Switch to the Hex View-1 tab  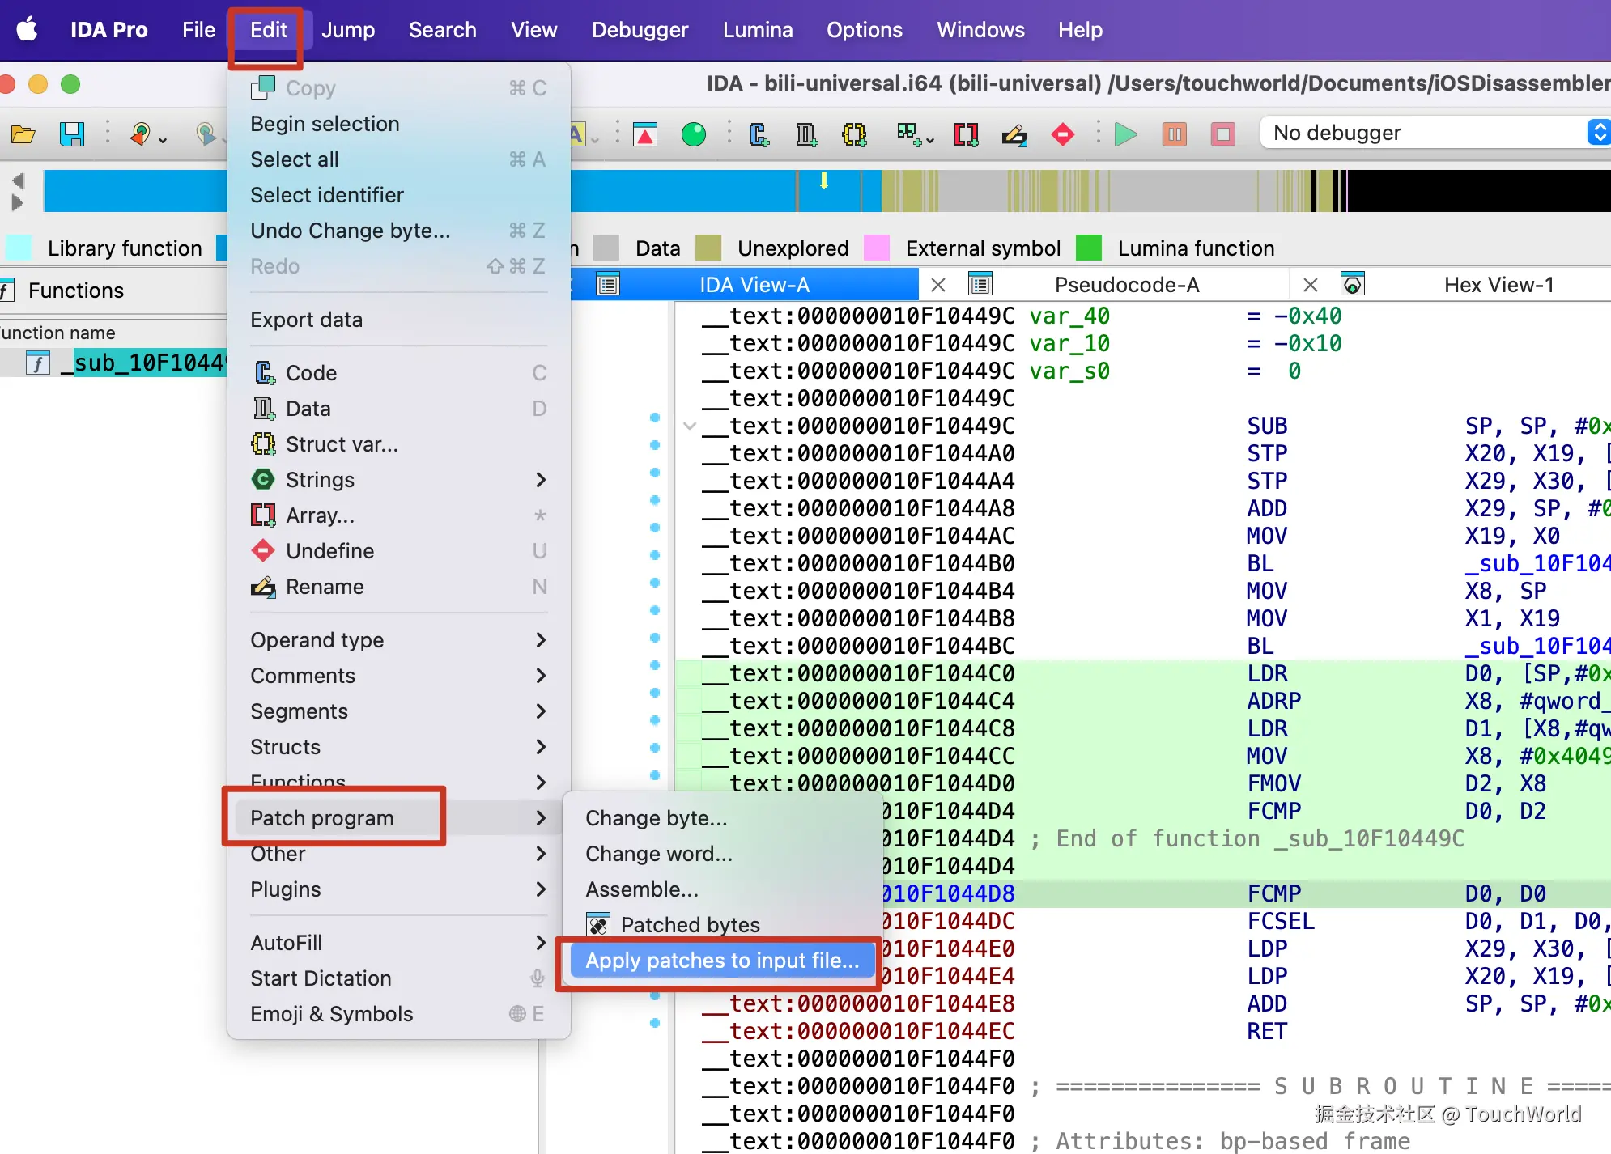tap(1498, 285)
